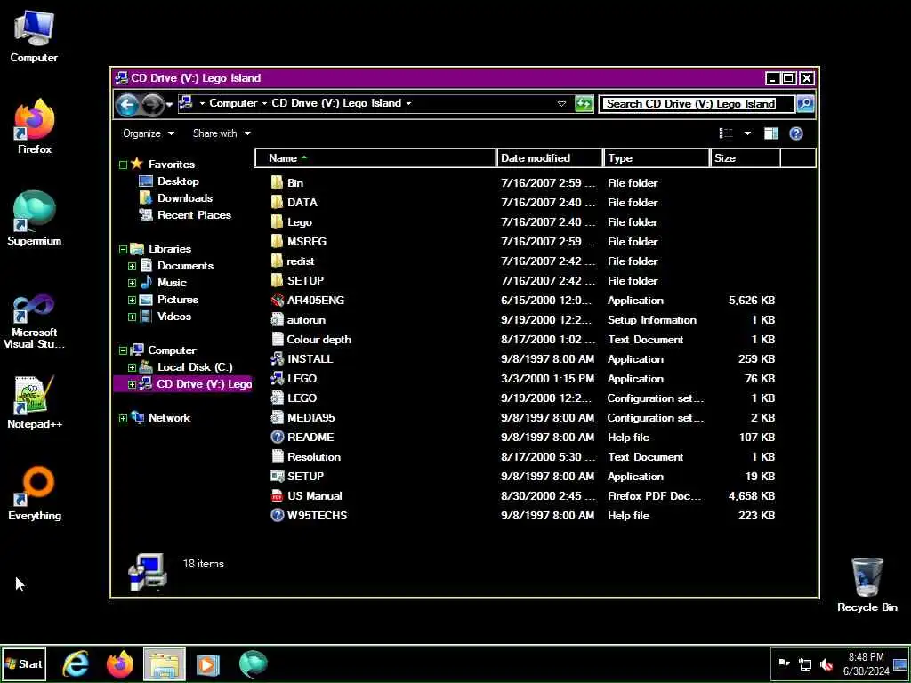
Task: Open the Organize menu
Action: (149, 133)
